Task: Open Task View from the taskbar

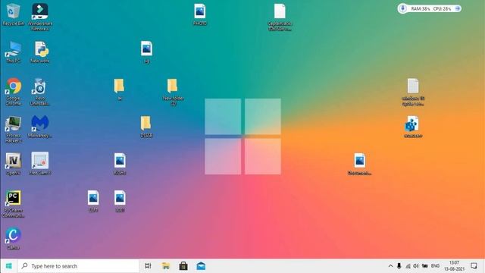Action: click(x=148, y=266)
